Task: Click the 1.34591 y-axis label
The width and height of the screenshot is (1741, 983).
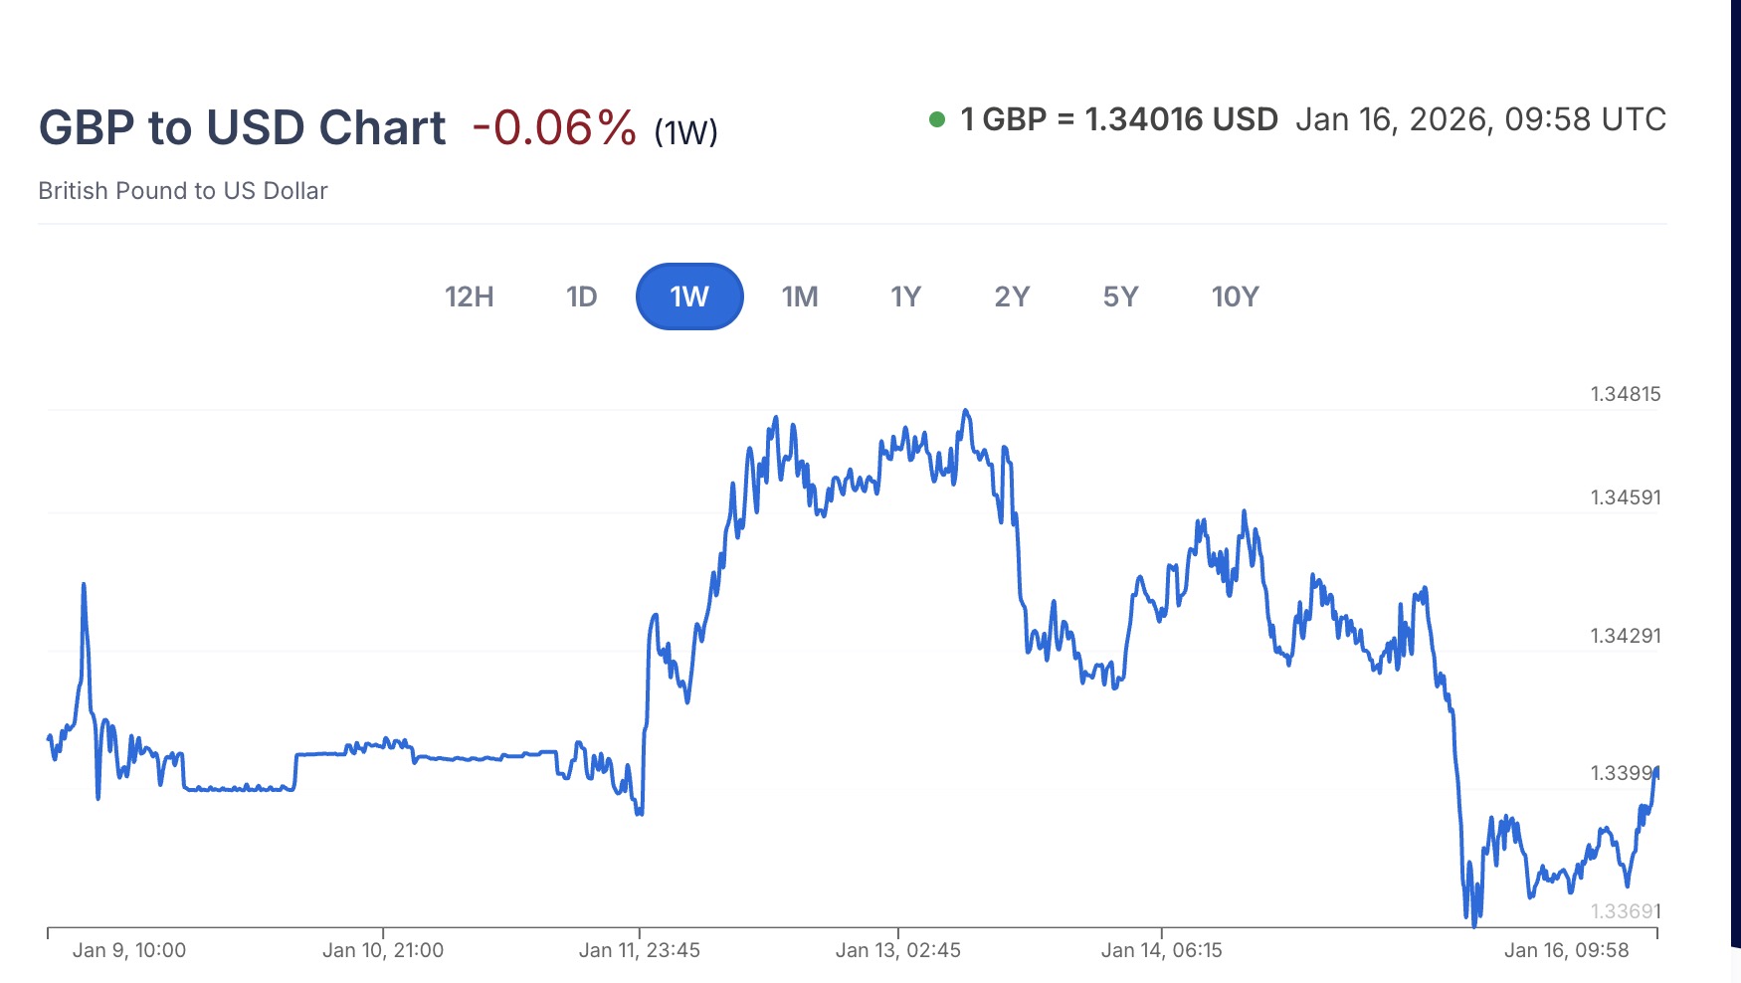Action: (1626, 497)
